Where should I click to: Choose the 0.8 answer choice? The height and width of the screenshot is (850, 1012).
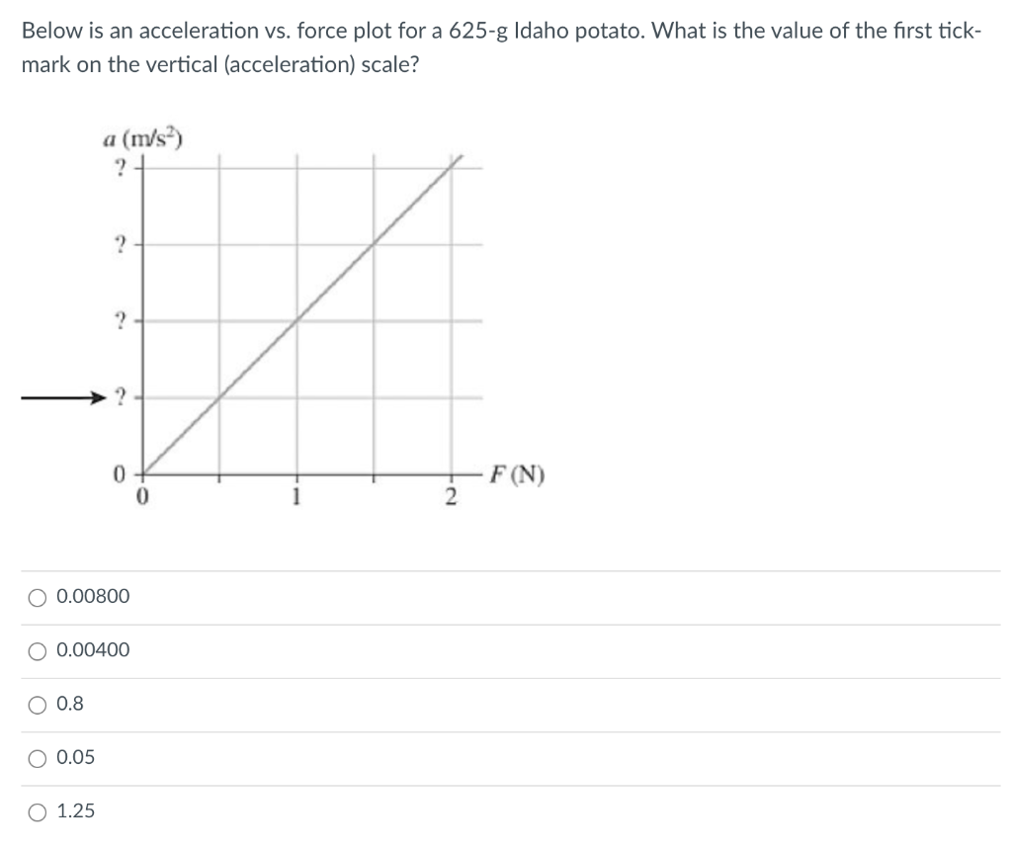point(37,703)
